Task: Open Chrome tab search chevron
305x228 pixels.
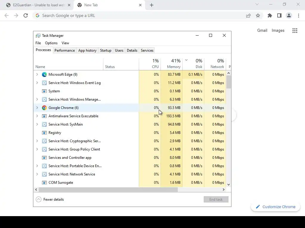Action: 257,4
